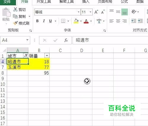The height and width of the screenshot is (126, 148).
Task: Select column D header
Action: [x=82, y=50]
